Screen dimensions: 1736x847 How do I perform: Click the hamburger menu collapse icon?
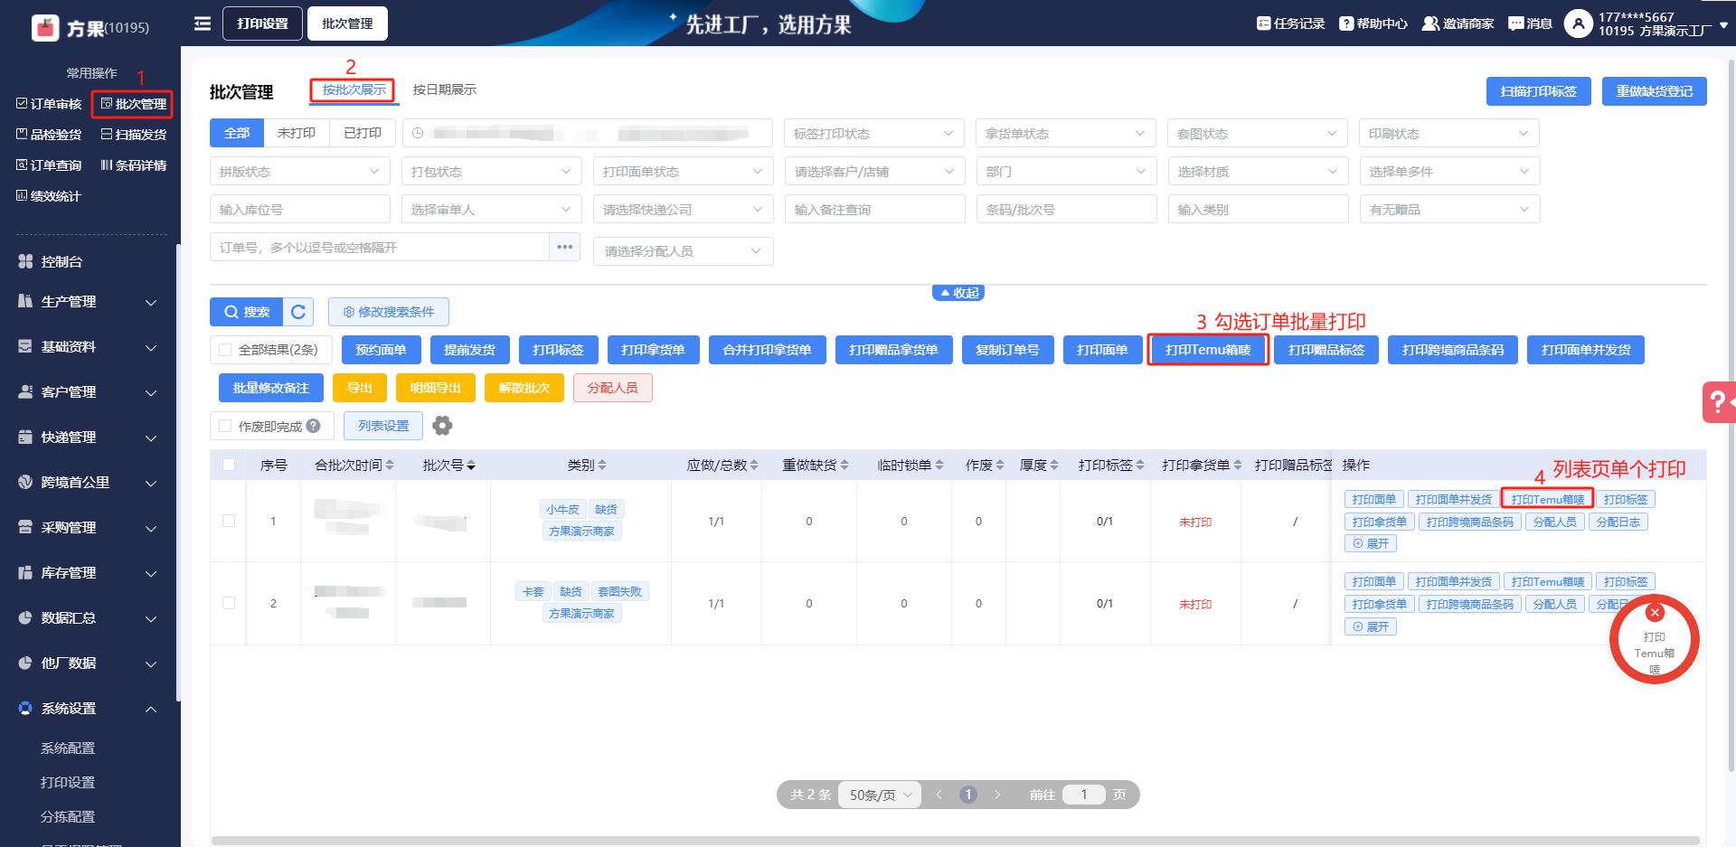[203, 24]
